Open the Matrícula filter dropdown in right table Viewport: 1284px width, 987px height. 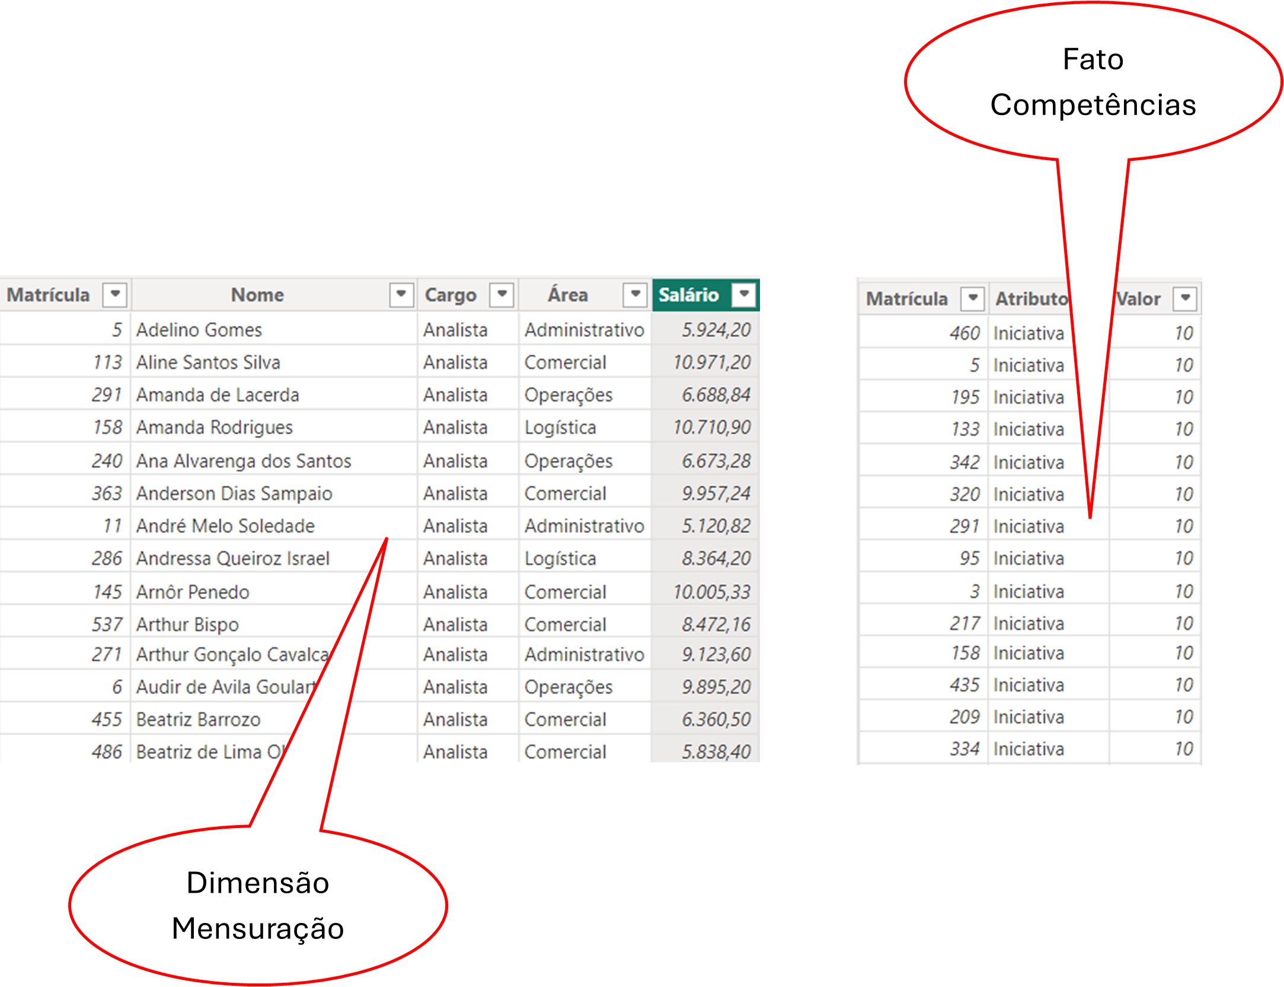[x=973, y=298]
